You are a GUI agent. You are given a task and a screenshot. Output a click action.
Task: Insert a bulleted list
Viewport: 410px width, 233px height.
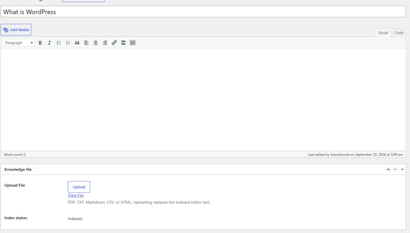click(59, 43)
